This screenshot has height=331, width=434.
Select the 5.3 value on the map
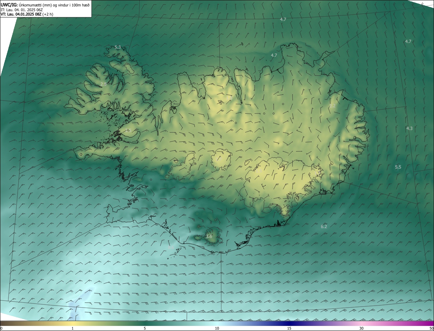pos(118,47)
